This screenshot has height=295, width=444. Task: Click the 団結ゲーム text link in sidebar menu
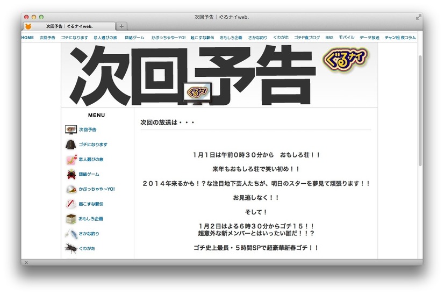tap(89, 174)
